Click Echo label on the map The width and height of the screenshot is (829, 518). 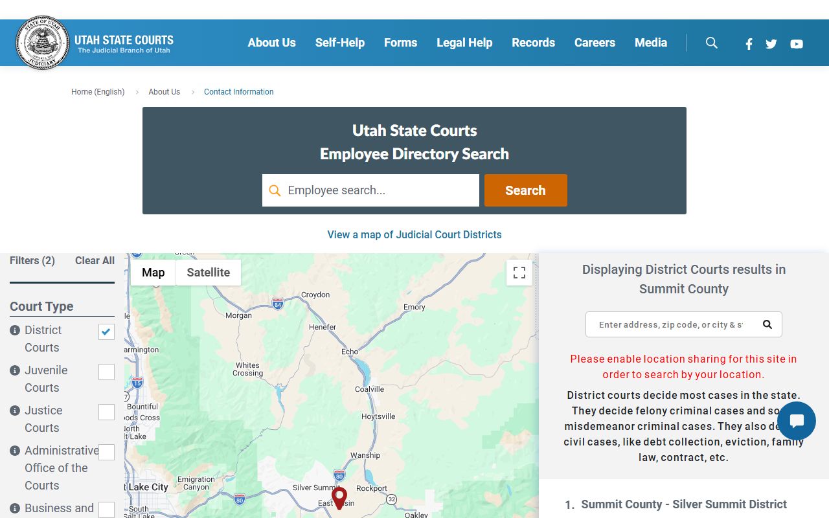[x=350, y=352]
